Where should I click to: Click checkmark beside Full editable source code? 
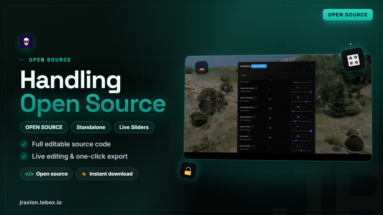tap(24, 144)
